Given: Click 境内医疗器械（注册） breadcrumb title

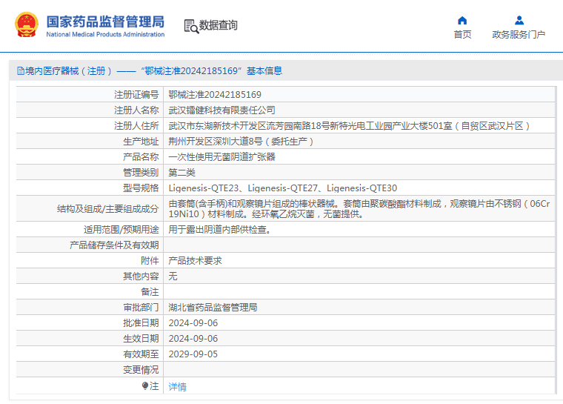Looking at the screenshot, I should 69,71.
